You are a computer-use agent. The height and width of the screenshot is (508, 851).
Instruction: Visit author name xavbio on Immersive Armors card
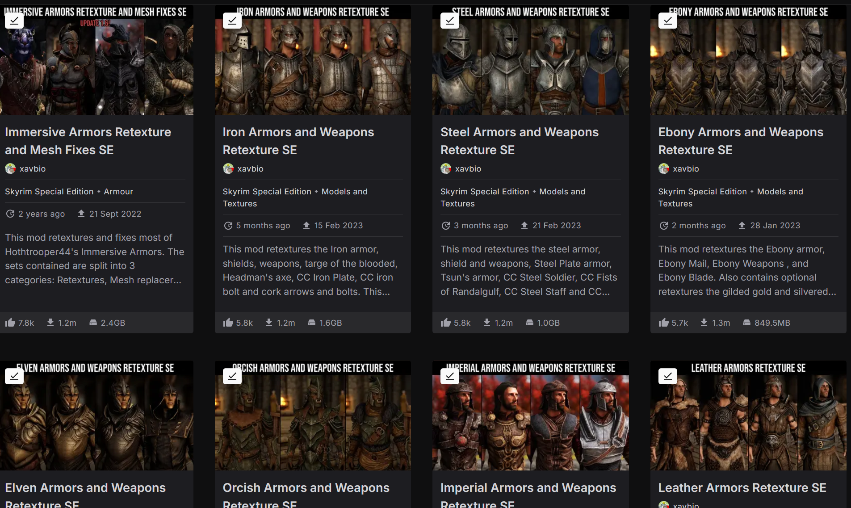click(x=33, y=168)
